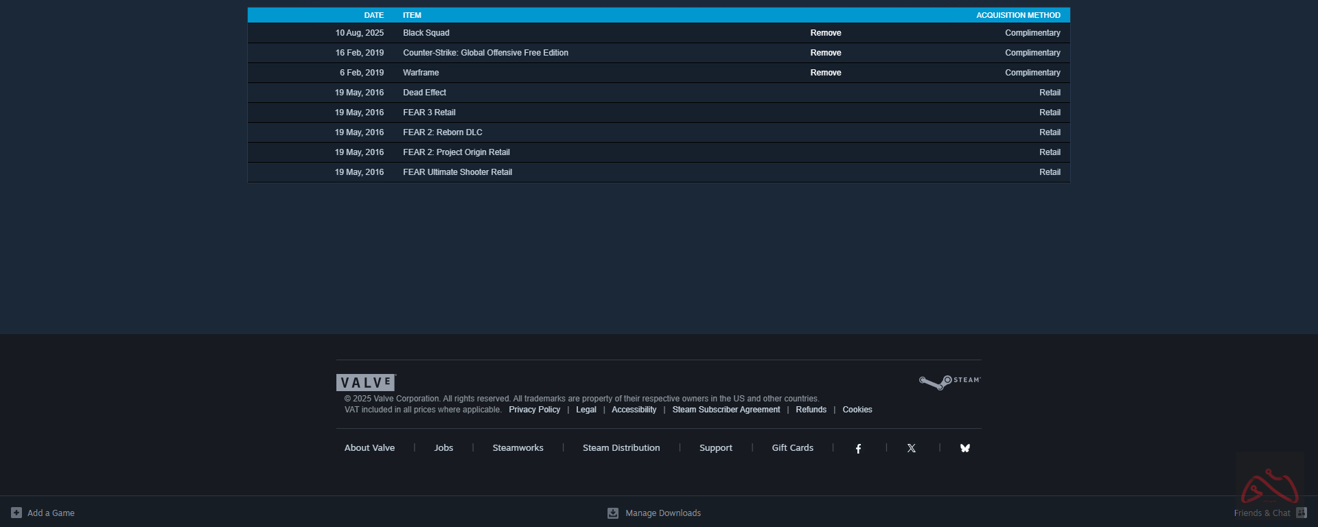Click the Manage Downloads arrow icon
The height and width of the screenshot is (527, 1318).
(613, 513)
